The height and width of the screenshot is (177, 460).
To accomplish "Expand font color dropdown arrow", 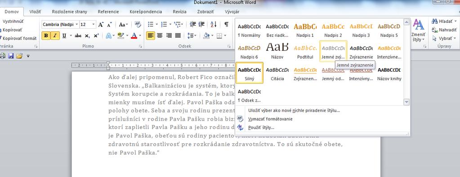I will coord(140,36).
